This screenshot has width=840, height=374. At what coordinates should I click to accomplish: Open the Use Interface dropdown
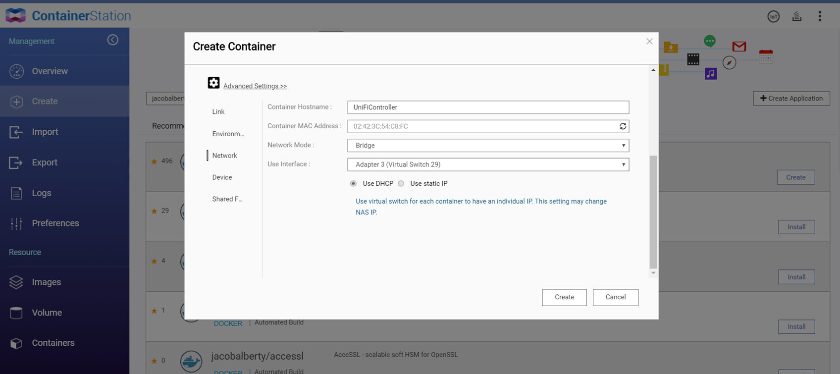tap(488, 164)
